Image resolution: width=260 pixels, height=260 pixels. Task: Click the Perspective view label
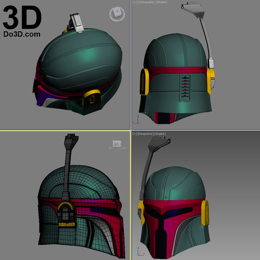pos(145,134)
